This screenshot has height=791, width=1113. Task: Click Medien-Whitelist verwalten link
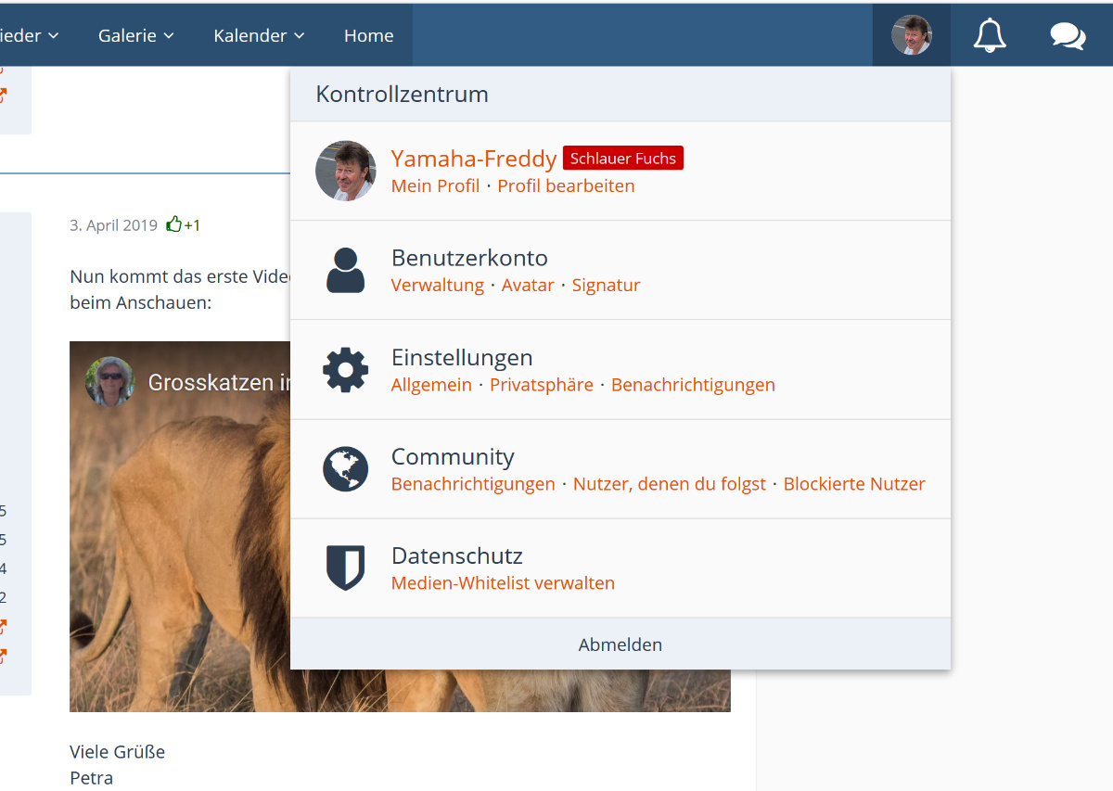pyautogui.click(x=503, y=583)
